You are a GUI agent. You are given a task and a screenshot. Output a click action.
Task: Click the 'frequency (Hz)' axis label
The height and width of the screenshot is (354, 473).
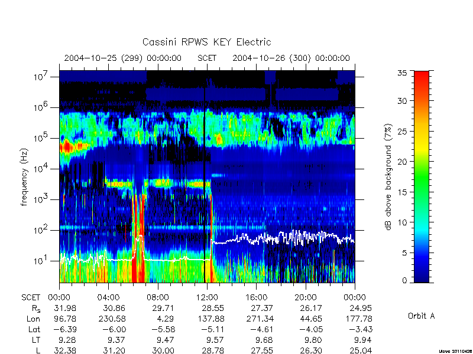(24, 177)
